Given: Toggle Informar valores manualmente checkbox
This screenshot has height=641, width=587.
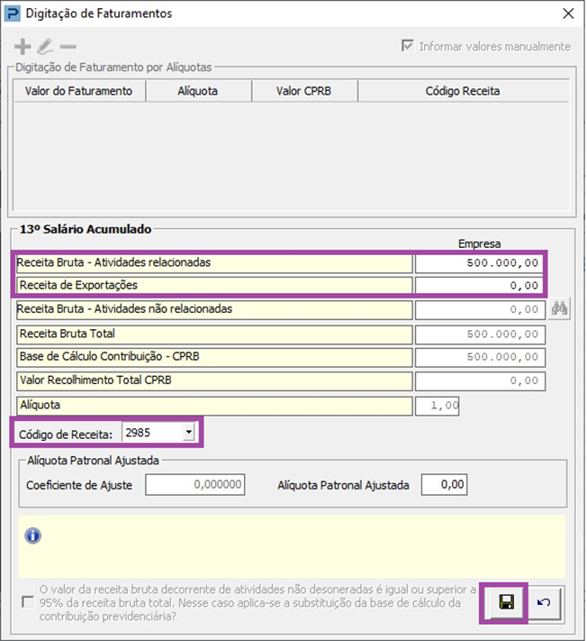Looking at the screenshot, I should [x=408, y=45].
